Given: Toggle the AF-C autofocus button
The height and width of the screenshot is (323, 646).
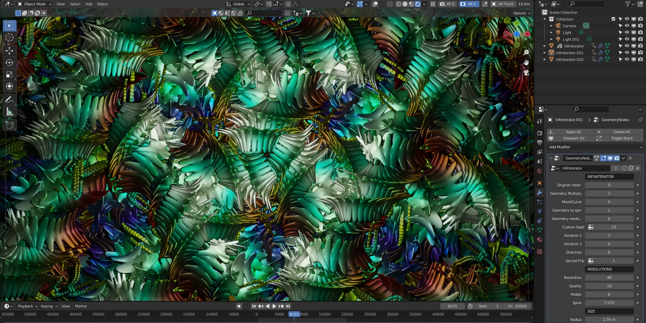Looking at the screenshot, I should (x=468, y=4).
